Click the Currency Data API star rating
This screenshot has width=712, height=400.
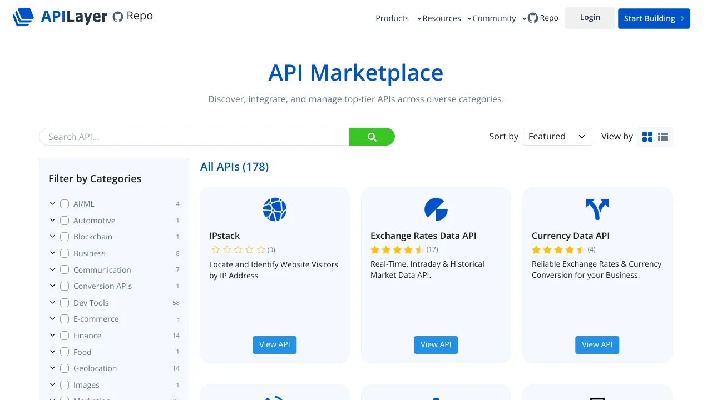point(558,249)
